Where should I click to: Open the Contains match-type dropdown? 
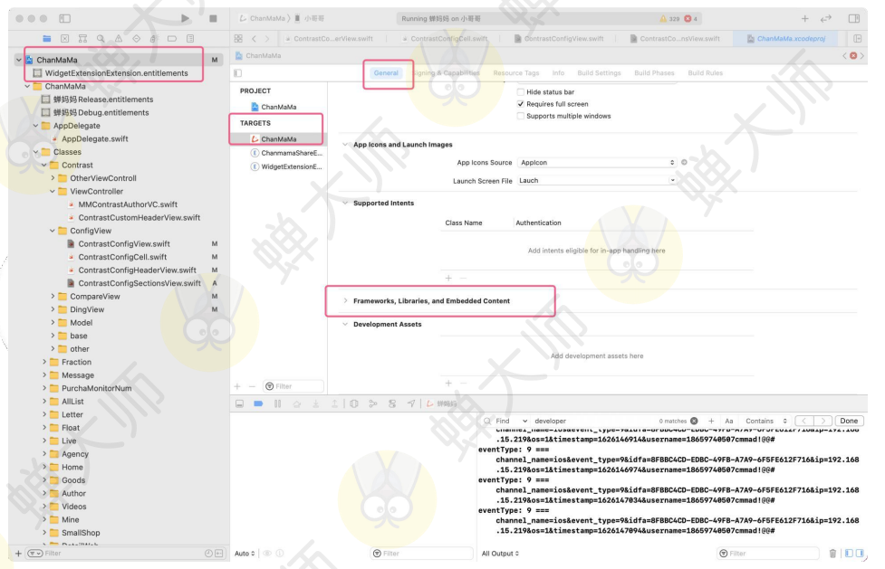pyautogui.click(x=766, y=421)
